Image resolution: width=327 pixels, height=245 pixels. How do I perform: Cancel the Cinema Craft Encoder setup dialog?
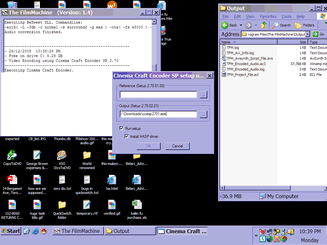click(x=178, y=146)
